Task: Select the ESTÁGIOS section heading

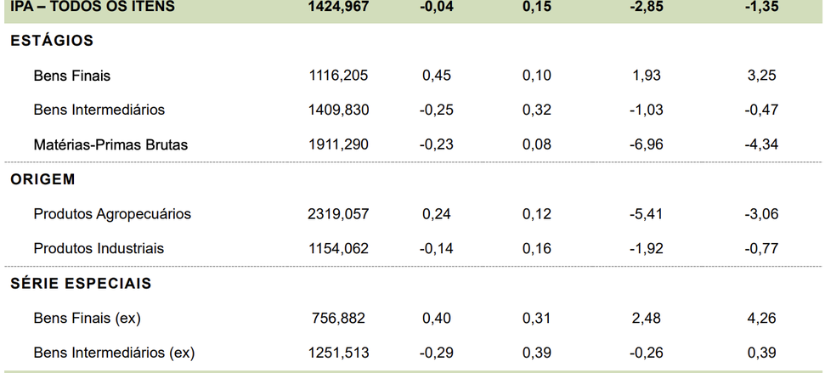Action: tap(52, 41)
